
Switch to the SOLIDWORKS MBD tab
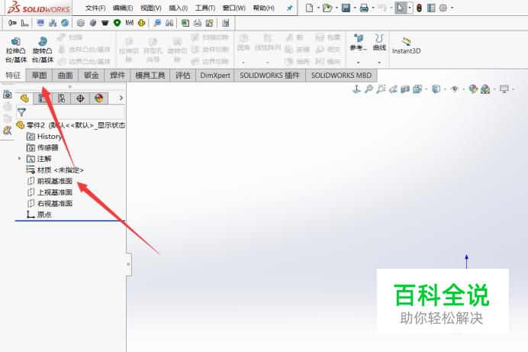coord(342,75)
